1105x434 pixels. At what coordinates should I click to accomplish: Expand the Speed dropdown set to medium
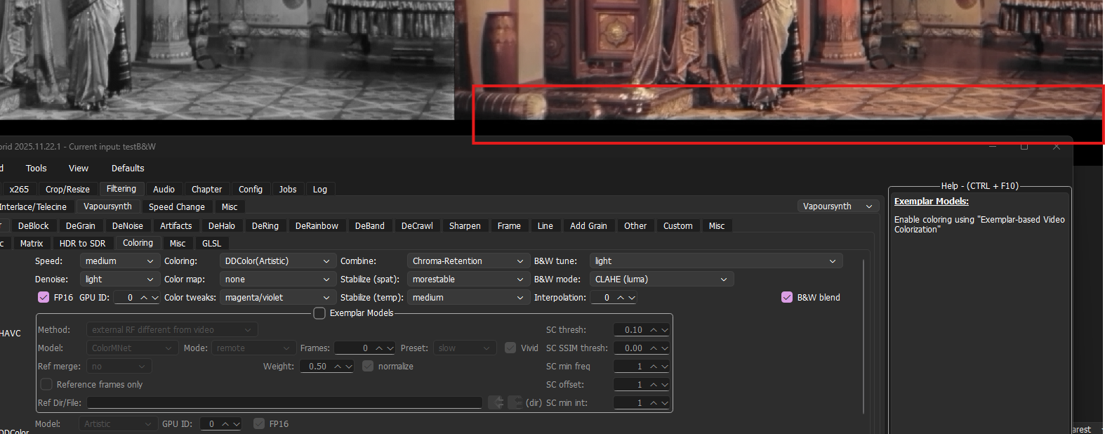click(119, 261)
